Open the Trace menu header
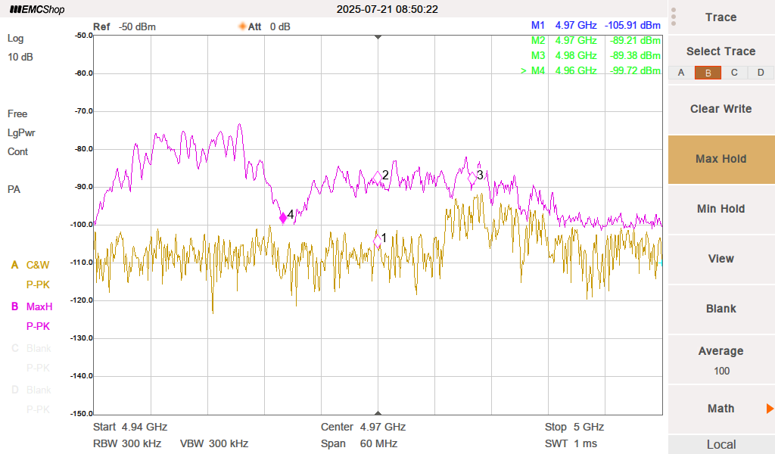This screenshot has height=454, width=775. [x=721, y=17]
